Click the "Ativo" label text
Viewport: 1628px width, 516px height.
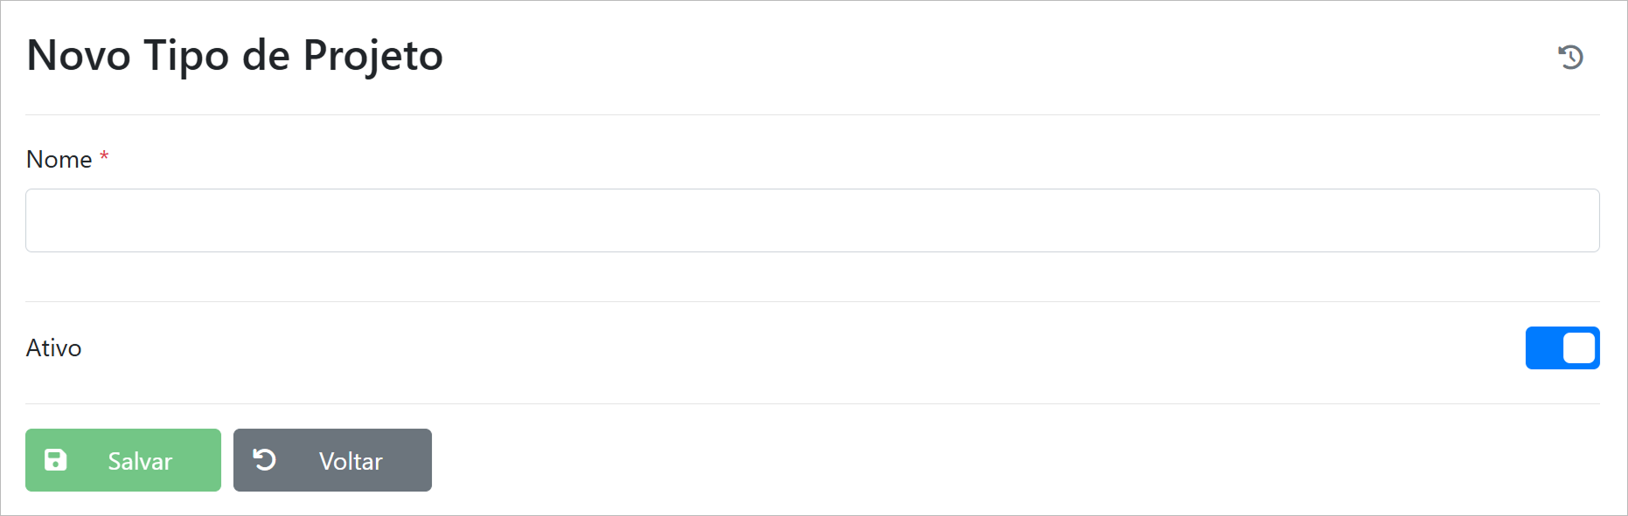pyautogui.click(x=54, y=348)
